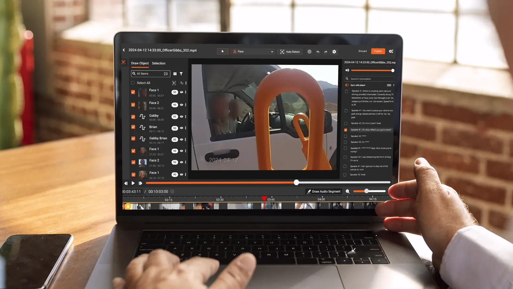Uncheck the Gabby audio item checkbox
This screenshot has width=513, height=289.
[133, 117]
